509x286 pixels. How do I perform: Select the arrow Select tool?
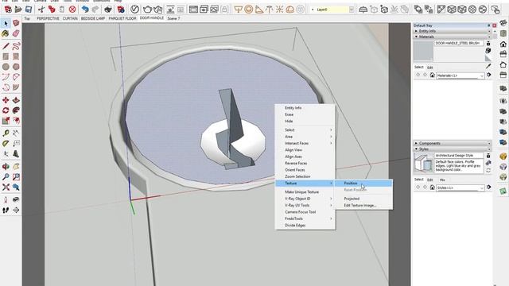(x=6, y=23)
